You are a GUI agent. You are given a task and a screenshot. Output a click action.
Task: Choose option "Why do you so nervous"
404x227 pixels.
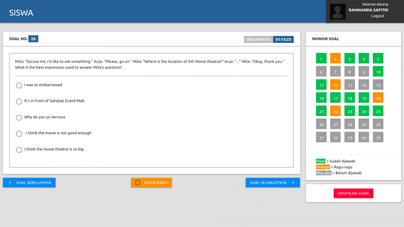(x=19, y=118)
